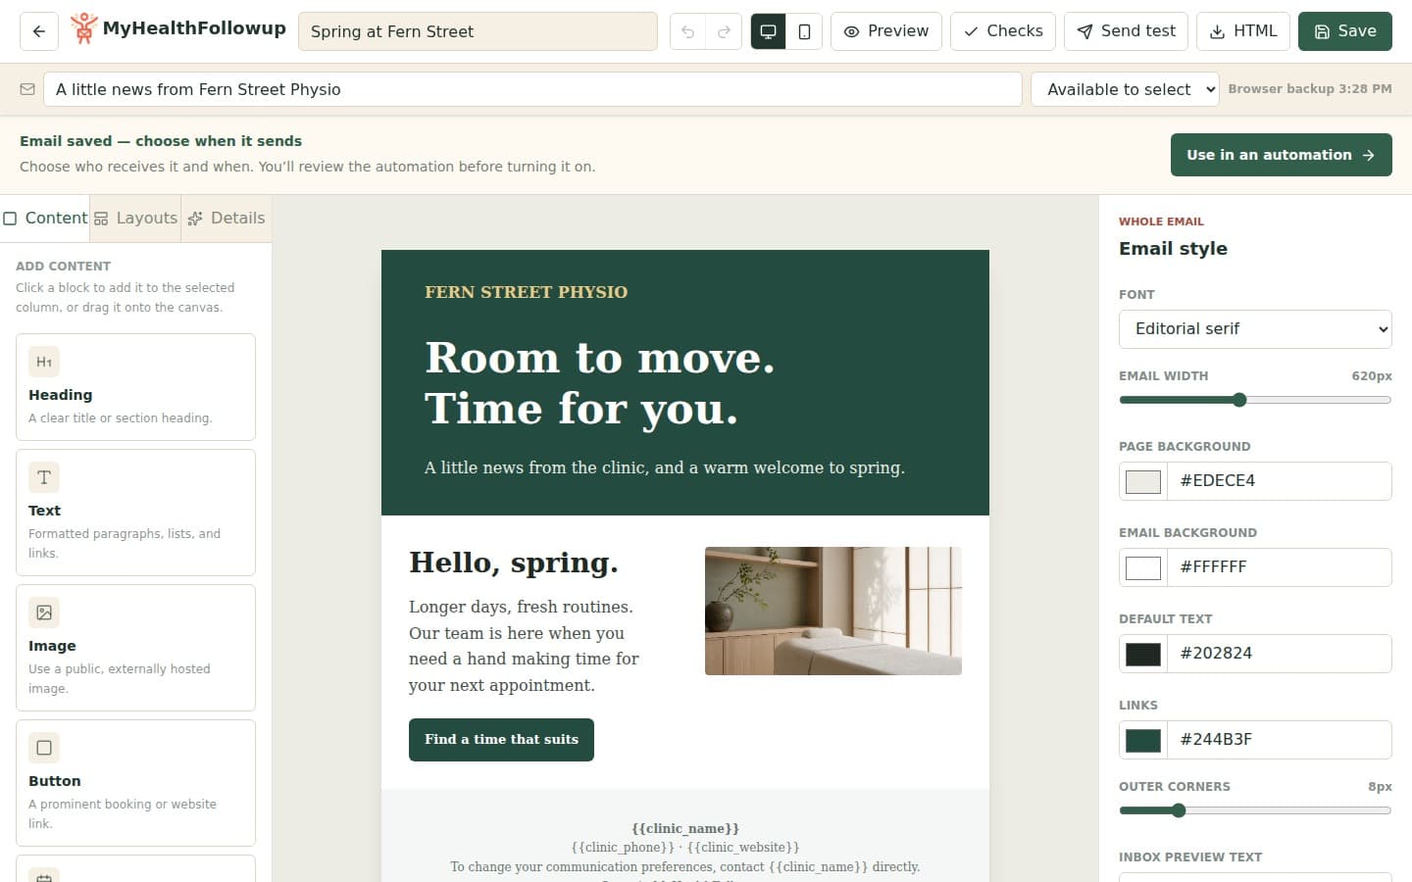Switch to mobile preview mode

(804, 31)
